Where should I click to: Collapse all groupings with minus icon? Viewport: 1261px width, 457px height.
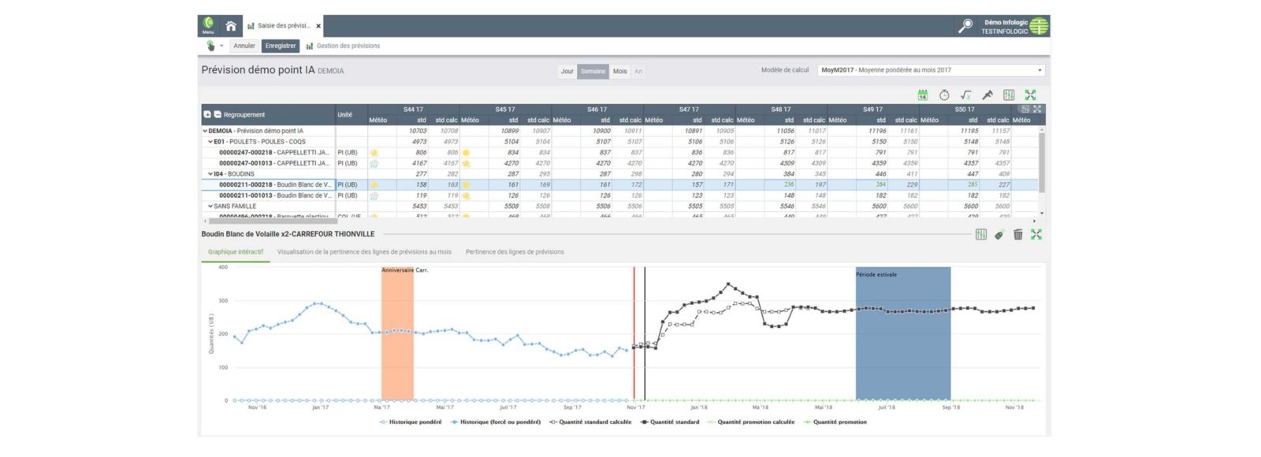click(x=218, y=114)
